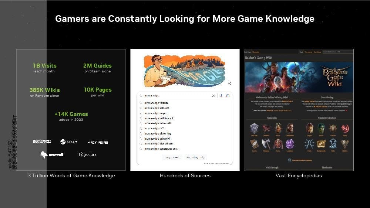Open the Items armor icon
The width and height of the screenshot is (370, 208).
tap(278, 144)
